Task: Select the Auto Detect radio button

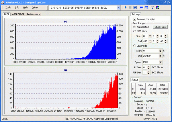Action: 134,27
